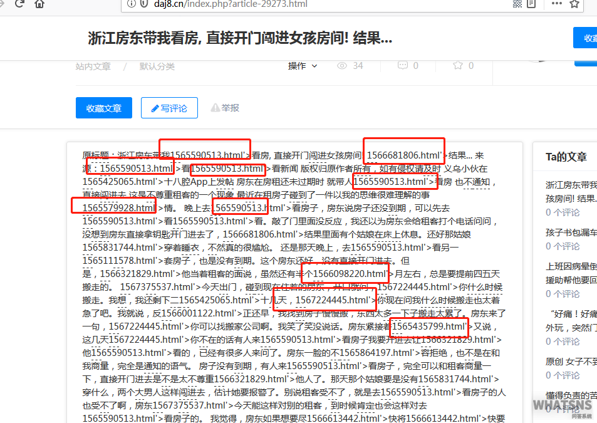Click the favorites star count icon
This screenshot has width=597, height=423.
click(459, 66)
